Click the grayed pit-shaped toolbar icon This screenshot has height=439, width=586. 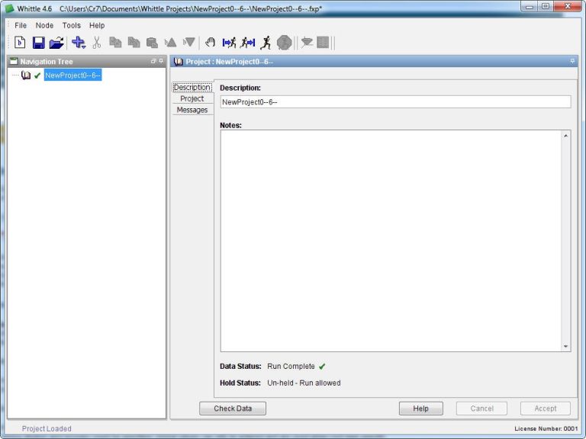pos(307,42)
